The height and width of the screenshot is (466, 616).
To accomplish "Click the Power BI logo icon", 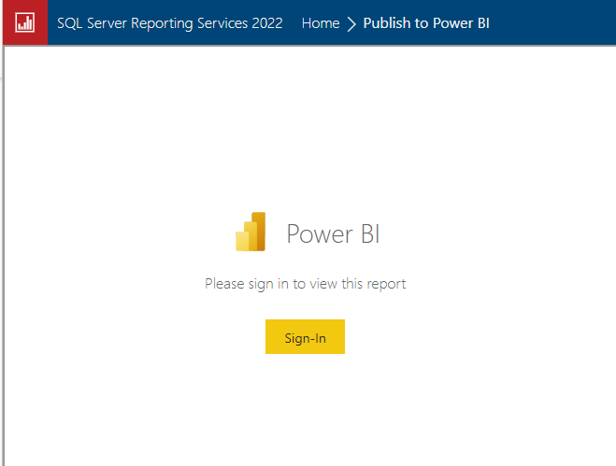I will [x=251, y=232].
